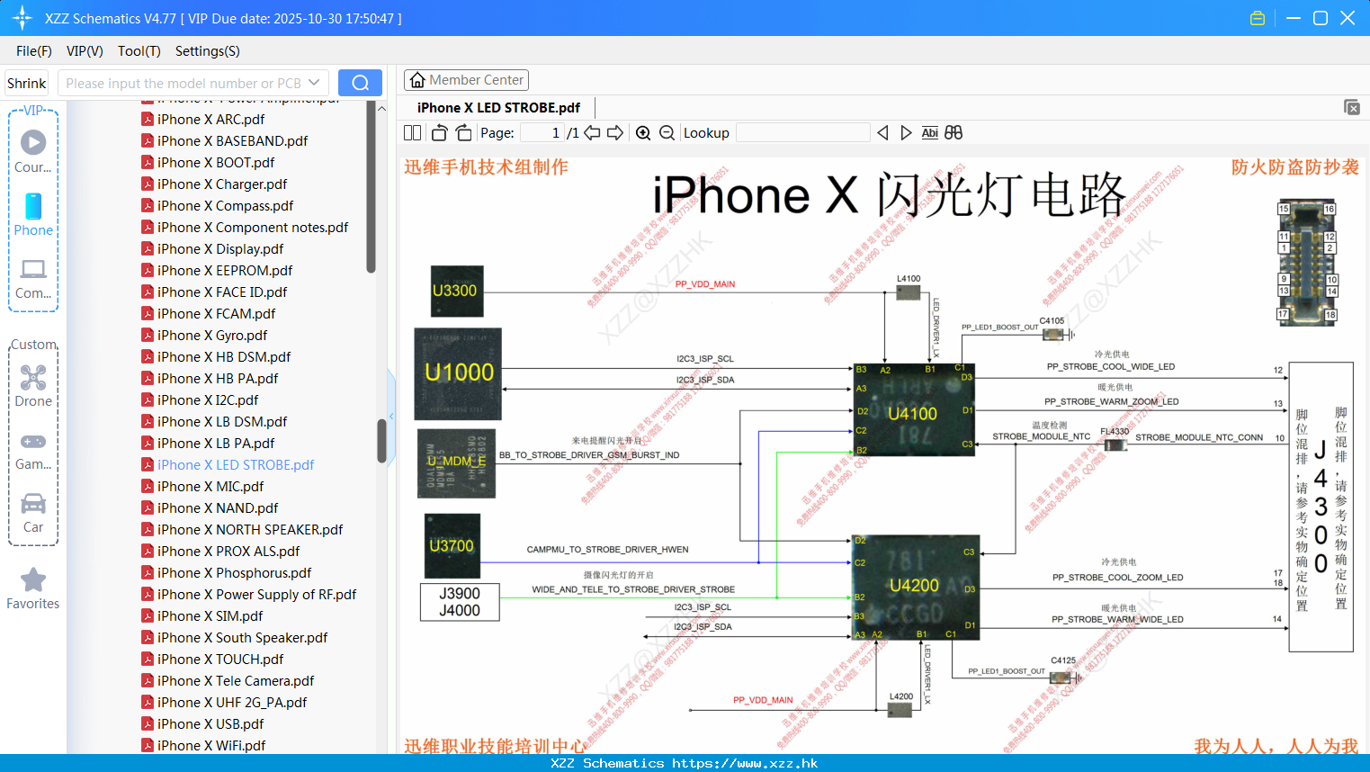
Task: Open the File(F) menu
Action: point(34,51)
